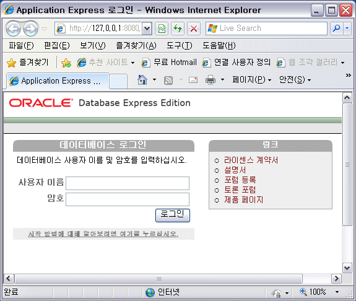Click the add to favorites bar star icon
This screenshot has height=301, width=356.
click(66, 63)
